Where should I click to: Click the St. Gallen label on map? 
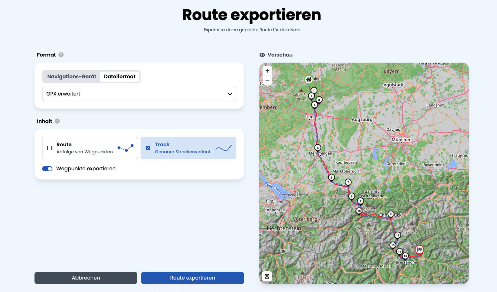click(274, 202)
